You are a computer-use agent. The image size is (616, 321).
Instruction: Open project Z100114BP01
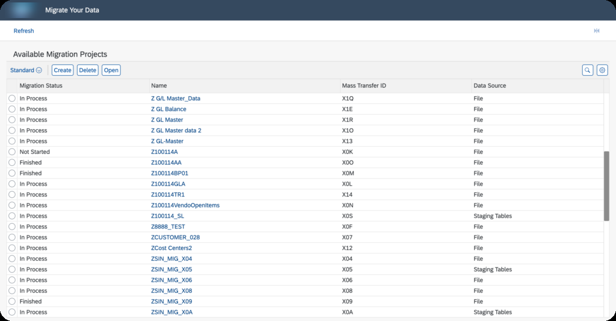pos(169,173)
